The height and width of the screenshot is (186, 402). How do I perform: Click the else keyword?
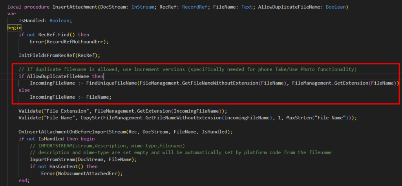pyautogui.click(x=24, y=90)
